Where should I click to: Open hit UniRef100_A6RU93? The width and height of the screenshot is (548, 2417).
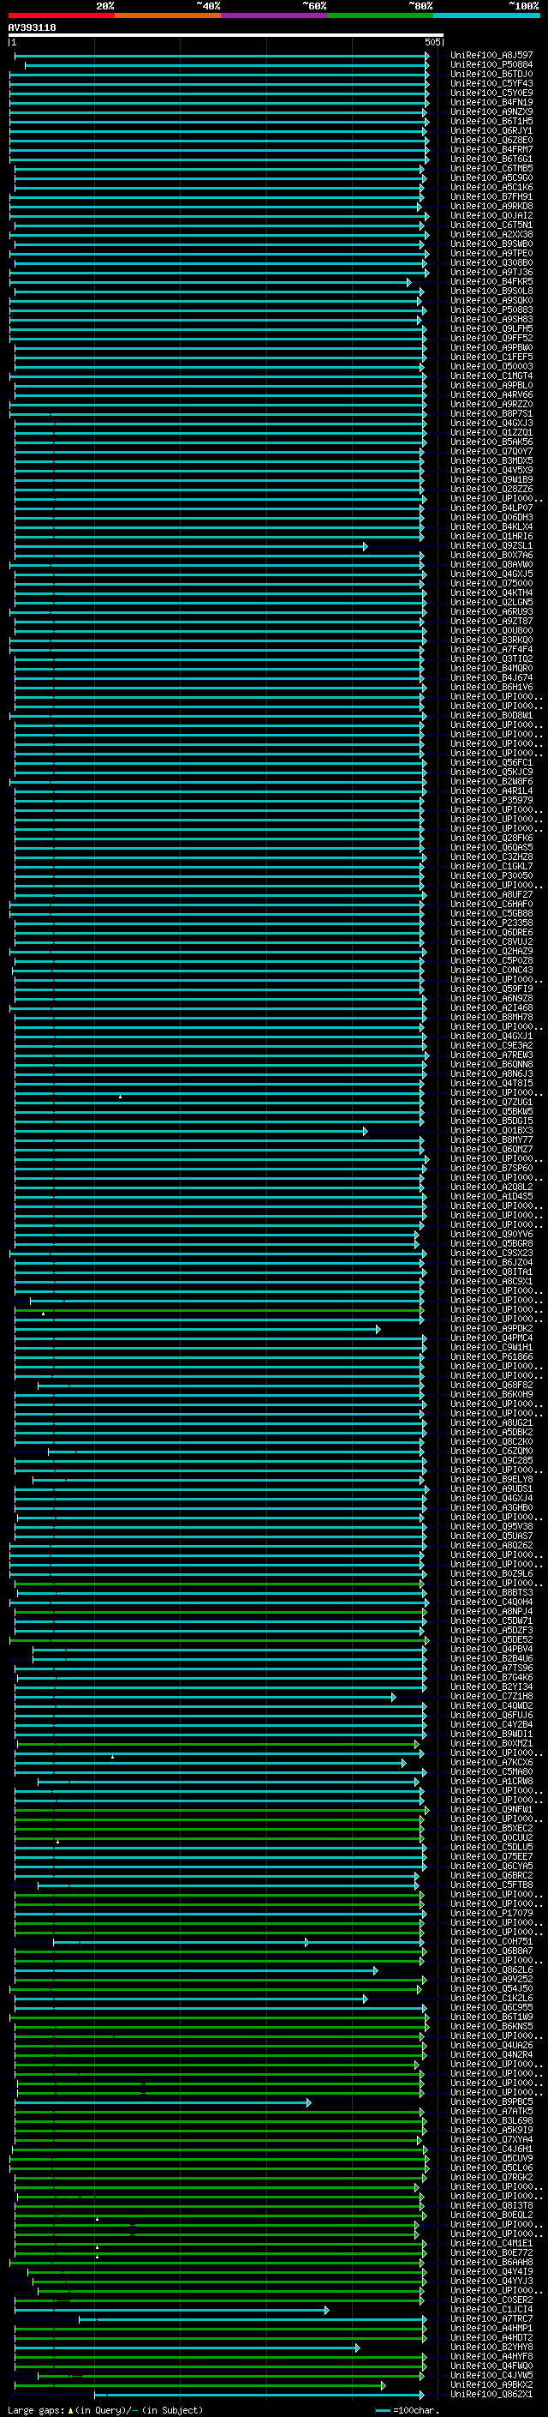pos(491,612)
